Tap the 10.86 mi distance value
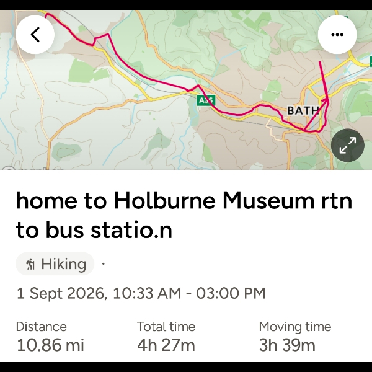 pos(50,345)
